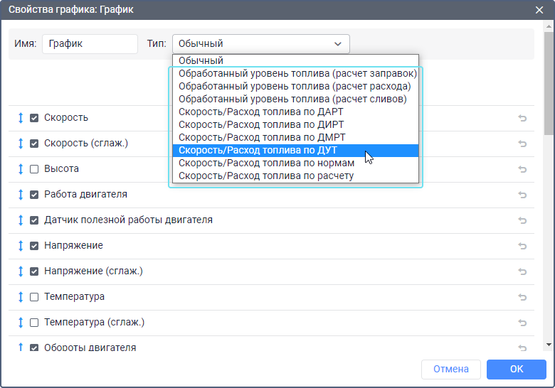Click the reorder arrow icon beside Скорость
The height and width of the screenshot is (388, 555).
click(x=21, y=118)
